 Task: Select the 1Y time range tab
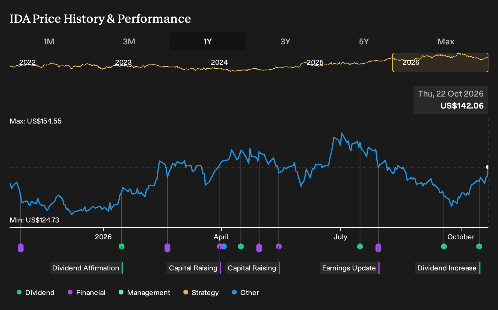[208, 41]
